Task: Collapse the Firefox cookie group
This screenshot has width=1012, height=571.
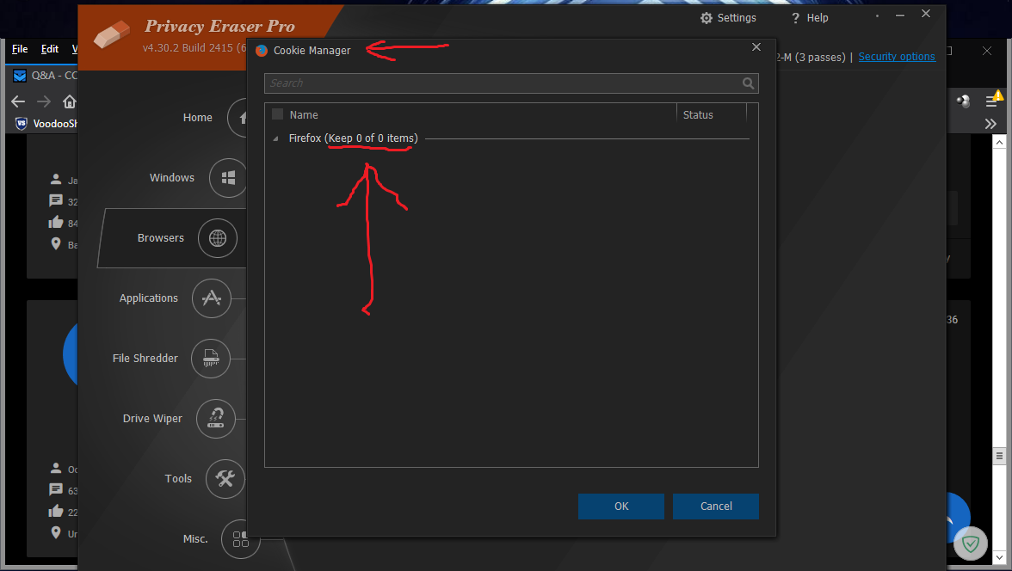Action: pyautogui.click(x=275, y=138)
